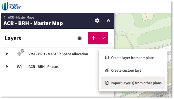Click the custom layer icon with sparkle
This screenshot has width=174, height=99.
(107, 70)
